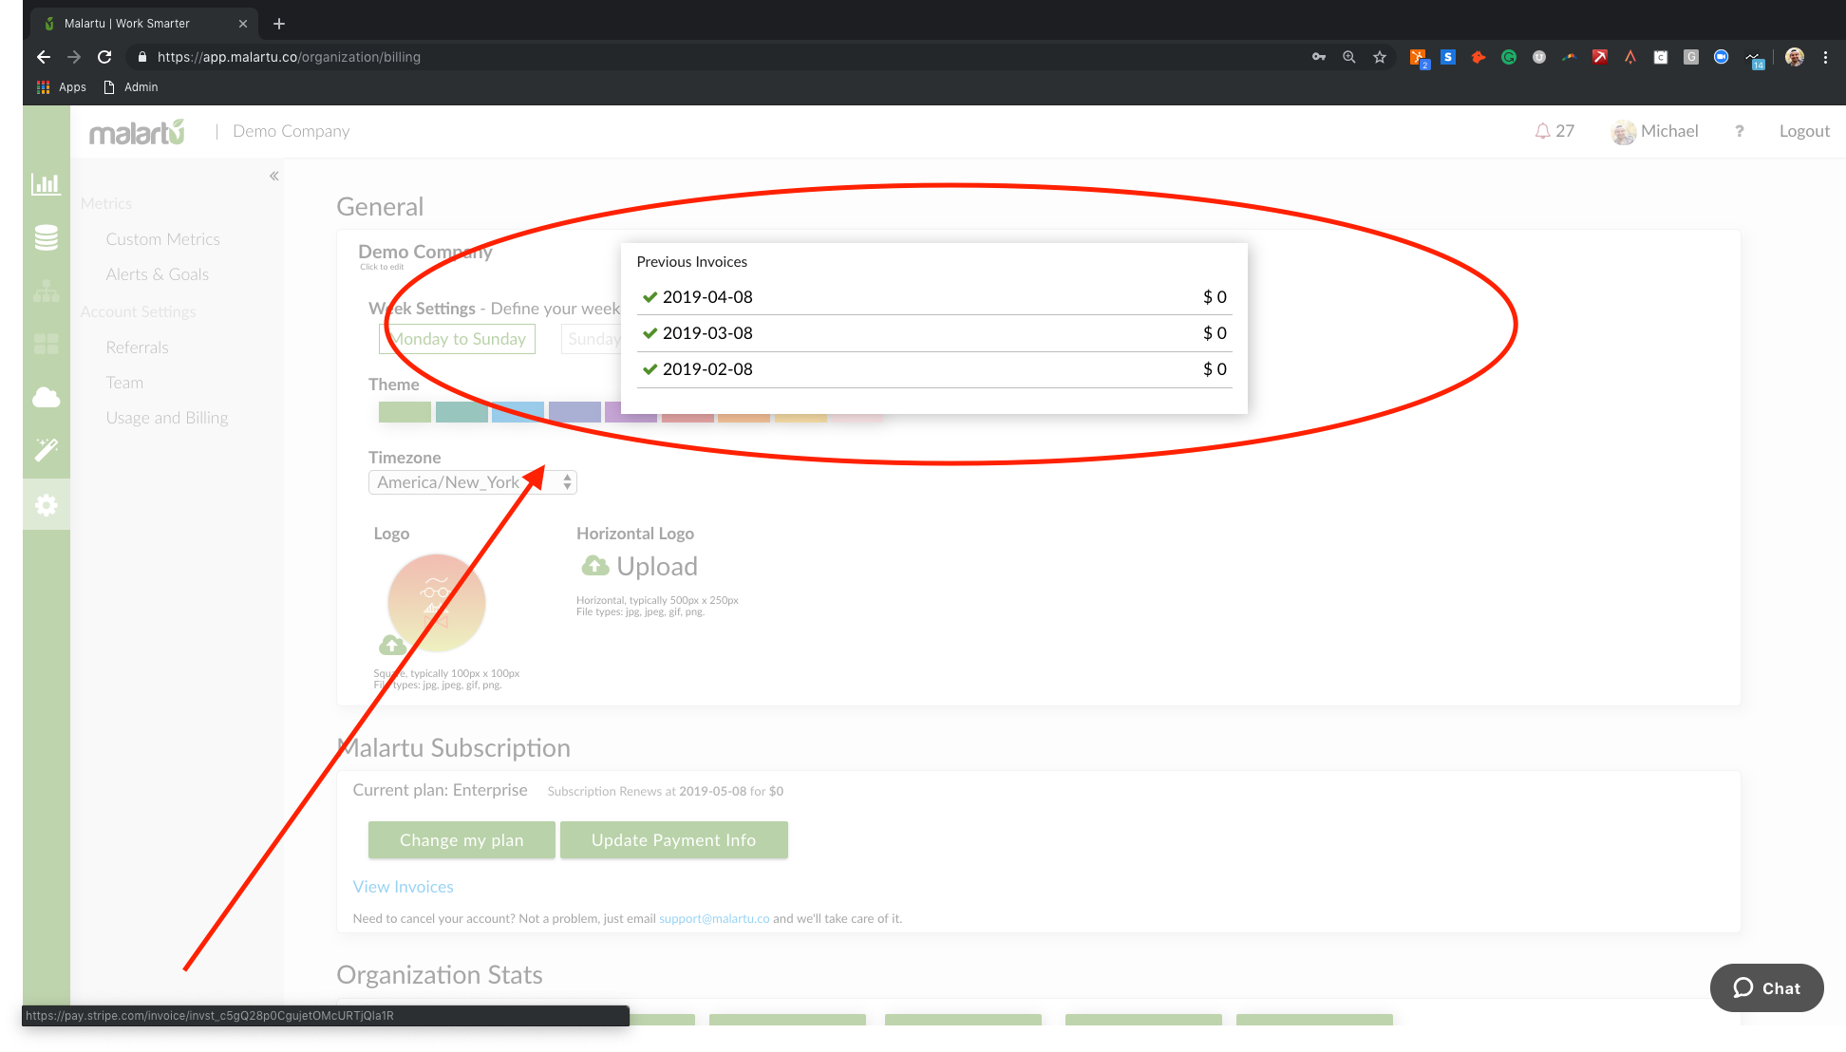
Task: Open the Chrome three-dot menu
Action: tap(1825, 57)
